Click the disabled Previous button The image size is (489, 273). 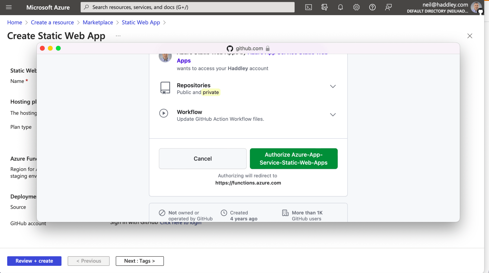point(89,261)
